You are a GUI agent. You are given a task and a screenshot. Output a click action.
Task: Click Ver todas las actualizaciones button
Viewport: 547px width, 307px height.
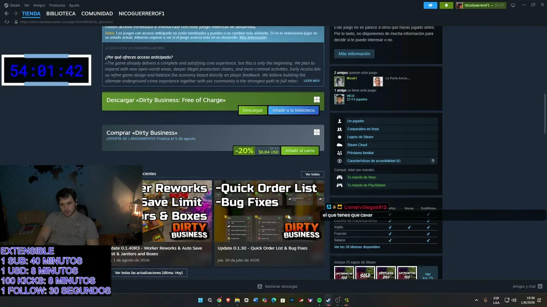click(149, 273)
